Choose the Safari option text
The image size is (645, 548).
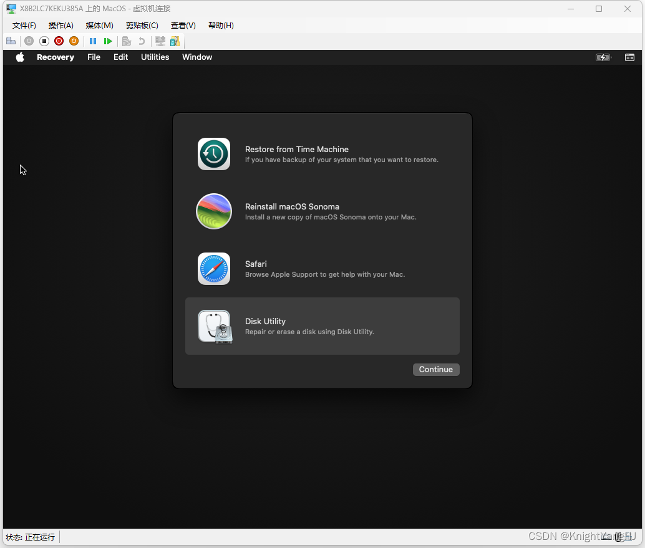(x=256, y=264)
